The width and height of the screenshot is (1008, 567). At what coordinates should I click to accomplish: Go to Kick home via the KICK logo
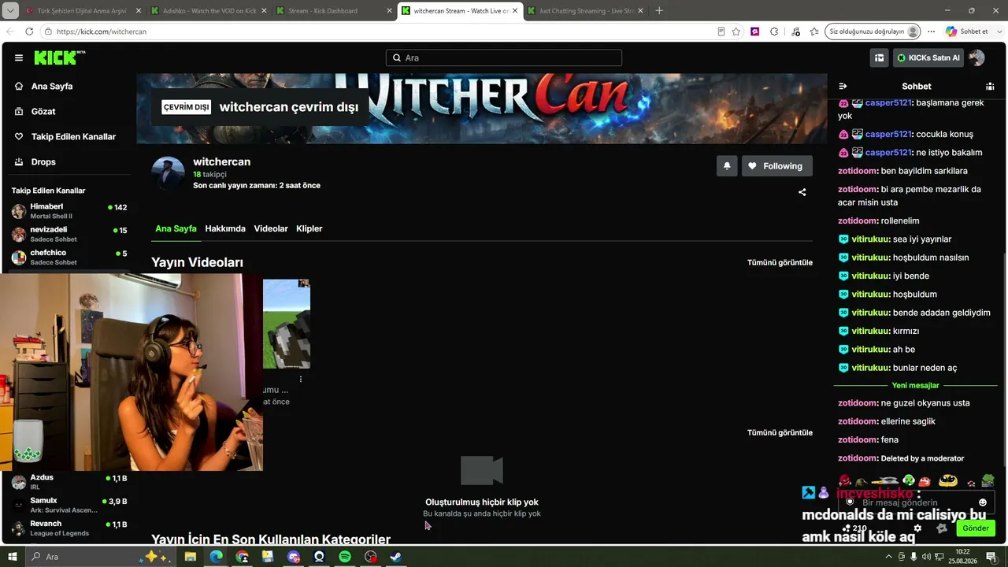59,57
